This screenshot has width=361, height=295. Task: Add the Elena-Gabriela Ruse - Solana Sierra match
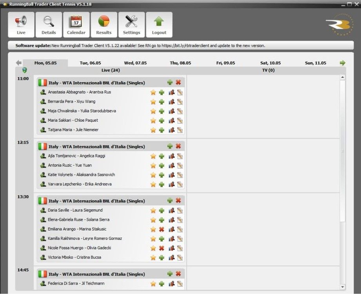coord(161,220)
